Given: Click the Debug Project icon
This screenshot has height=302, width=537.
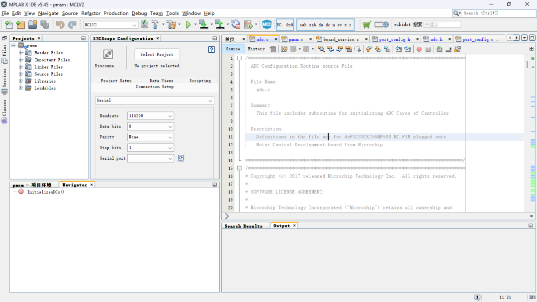Looking at the screenshot, I should coord(248,25).
